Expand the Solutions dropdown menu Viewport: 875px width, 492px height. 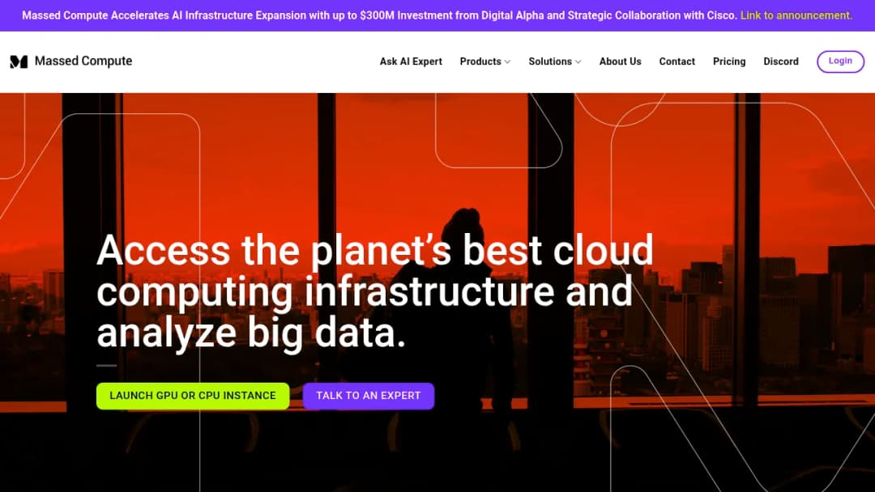(x=555, y=61)
